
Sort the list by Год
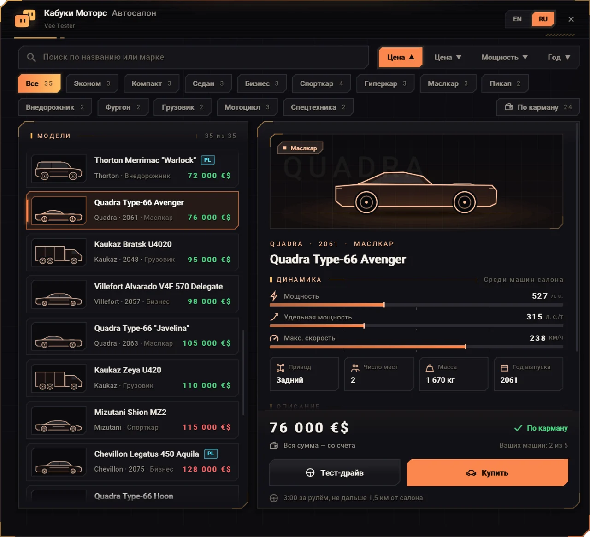(559, 58)
